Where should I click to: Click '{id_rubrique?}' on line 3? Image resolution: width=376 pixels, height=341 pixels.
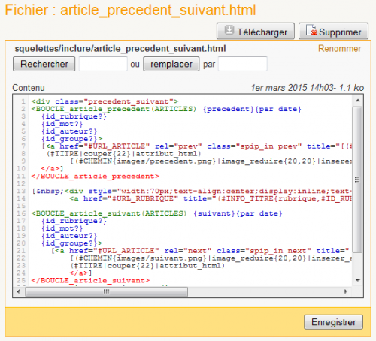74,116
